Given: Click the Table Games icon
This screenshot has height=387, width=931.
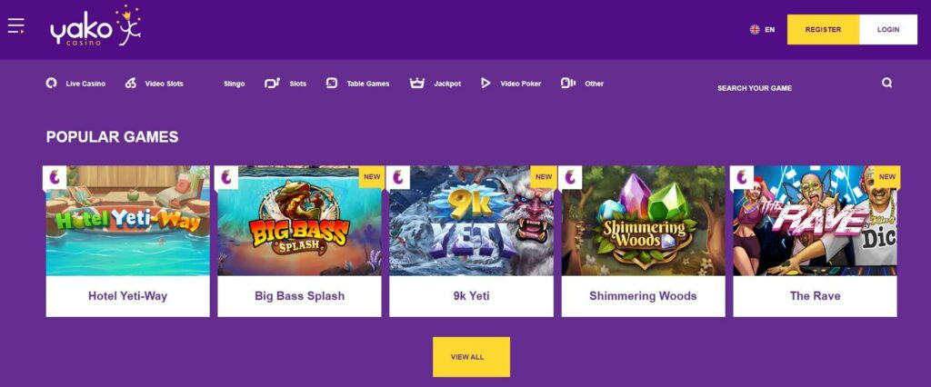Looking at the screenshot, I should tap(332, 83).
